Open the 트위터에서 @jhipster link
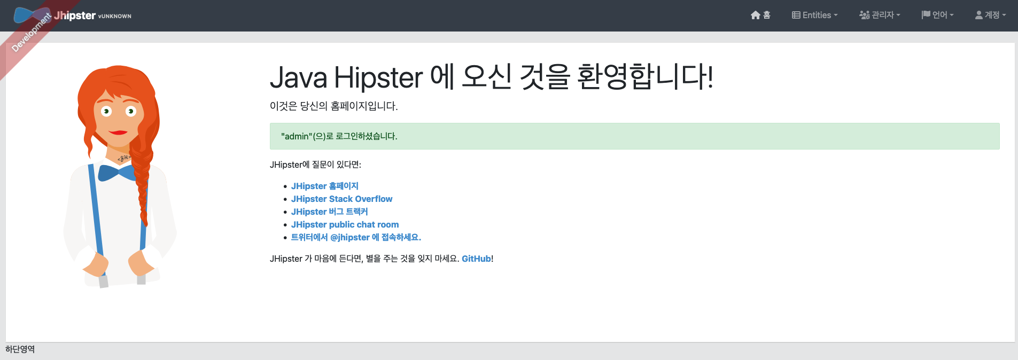Viewport: 1018px width, 360px height. [356, 237]
